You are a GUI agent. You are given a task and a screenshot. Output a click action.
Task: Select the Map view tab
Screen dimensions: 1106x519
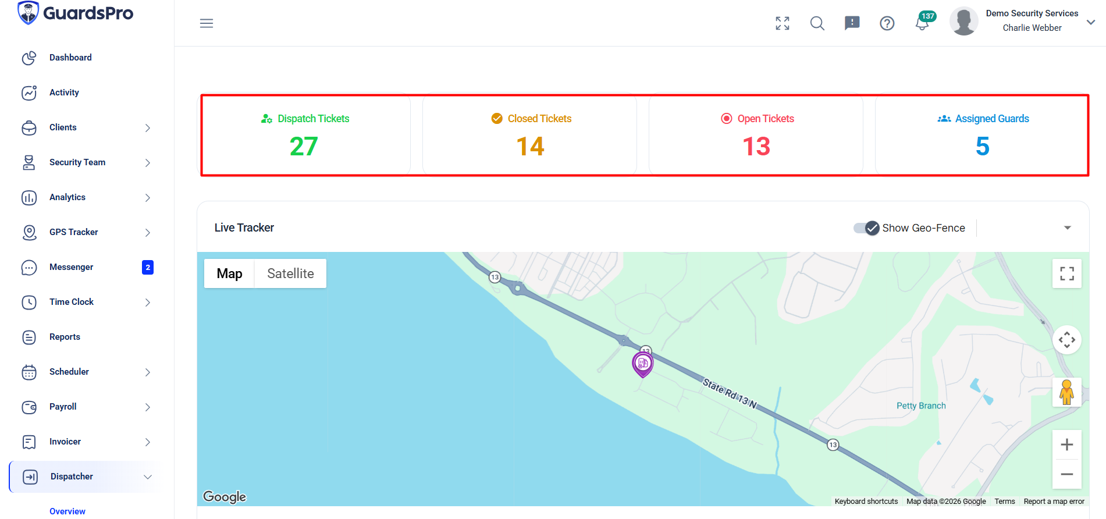click(229, 273)
